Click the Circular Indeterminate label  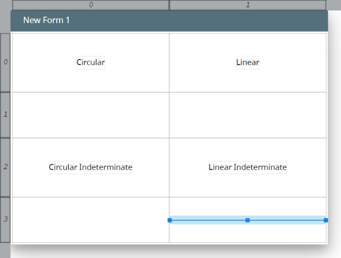(91, 167)
